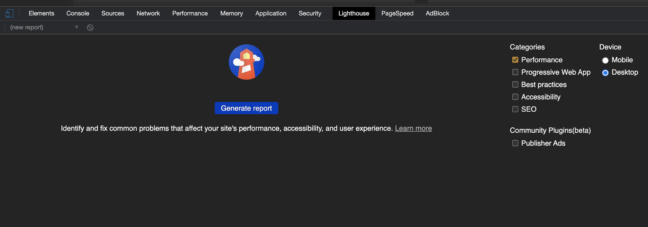
Task: Select the Mobile device option
Action: (605, 60)
